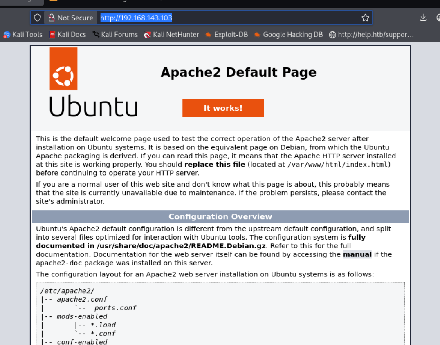Viewport: 440px width, 345px height.
Task: Open the Downloads panel arrow icon
Action: tap(423, 18)
